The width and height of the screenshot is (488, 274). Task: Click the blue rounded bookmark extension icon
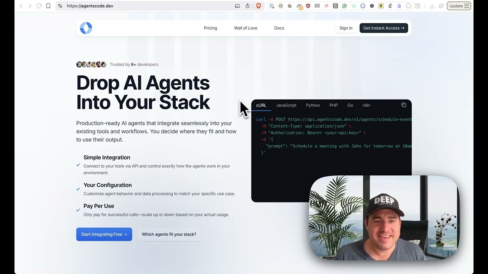[x=363, y=6]
